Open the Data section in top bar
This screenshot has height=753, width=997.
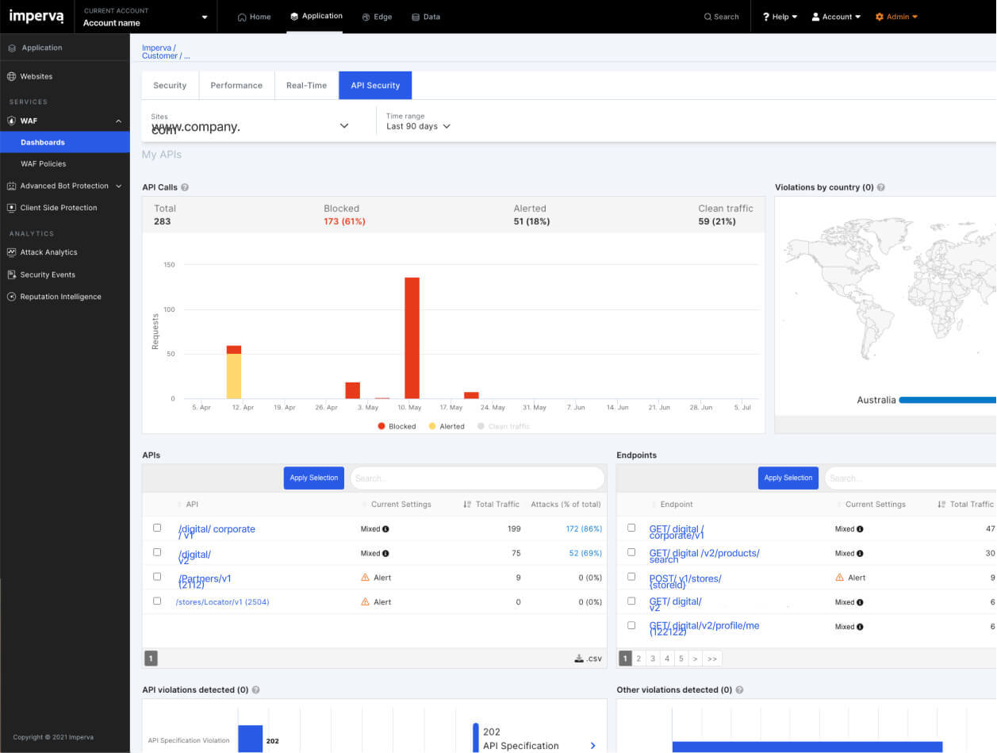click(426, 17)
